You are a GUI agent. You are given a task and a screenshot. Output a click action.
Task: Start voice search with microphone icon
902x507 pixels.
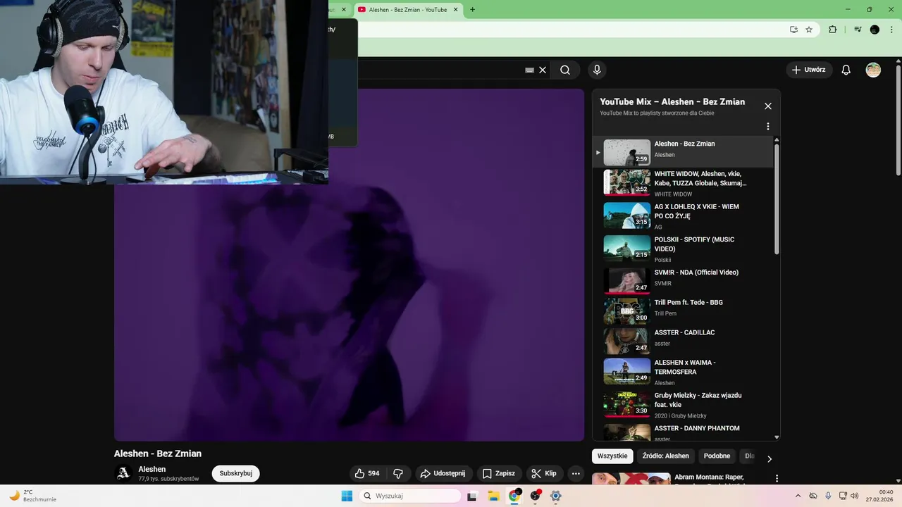pyautogui.click(x=597, y=70)
